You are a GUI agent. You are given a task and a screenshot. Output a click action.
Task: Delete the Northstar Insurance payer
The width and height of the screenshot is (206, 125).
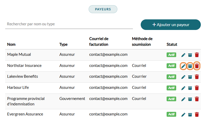click(x=197, y=66)
